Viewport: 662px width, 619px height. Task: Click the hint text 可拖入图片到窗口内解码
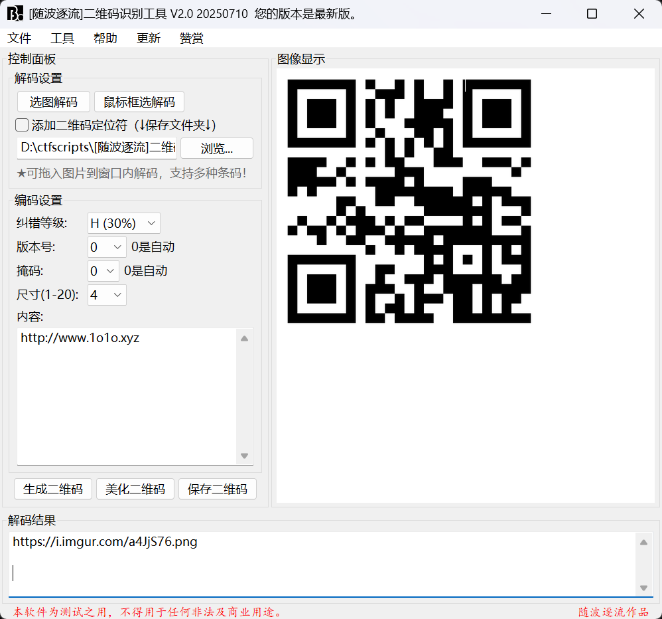point(131,173)
